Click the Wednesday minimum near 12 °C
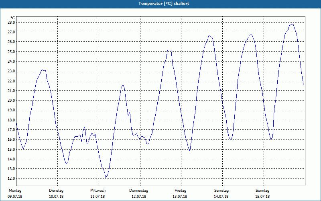321x201 pixels. coord(106,177)
